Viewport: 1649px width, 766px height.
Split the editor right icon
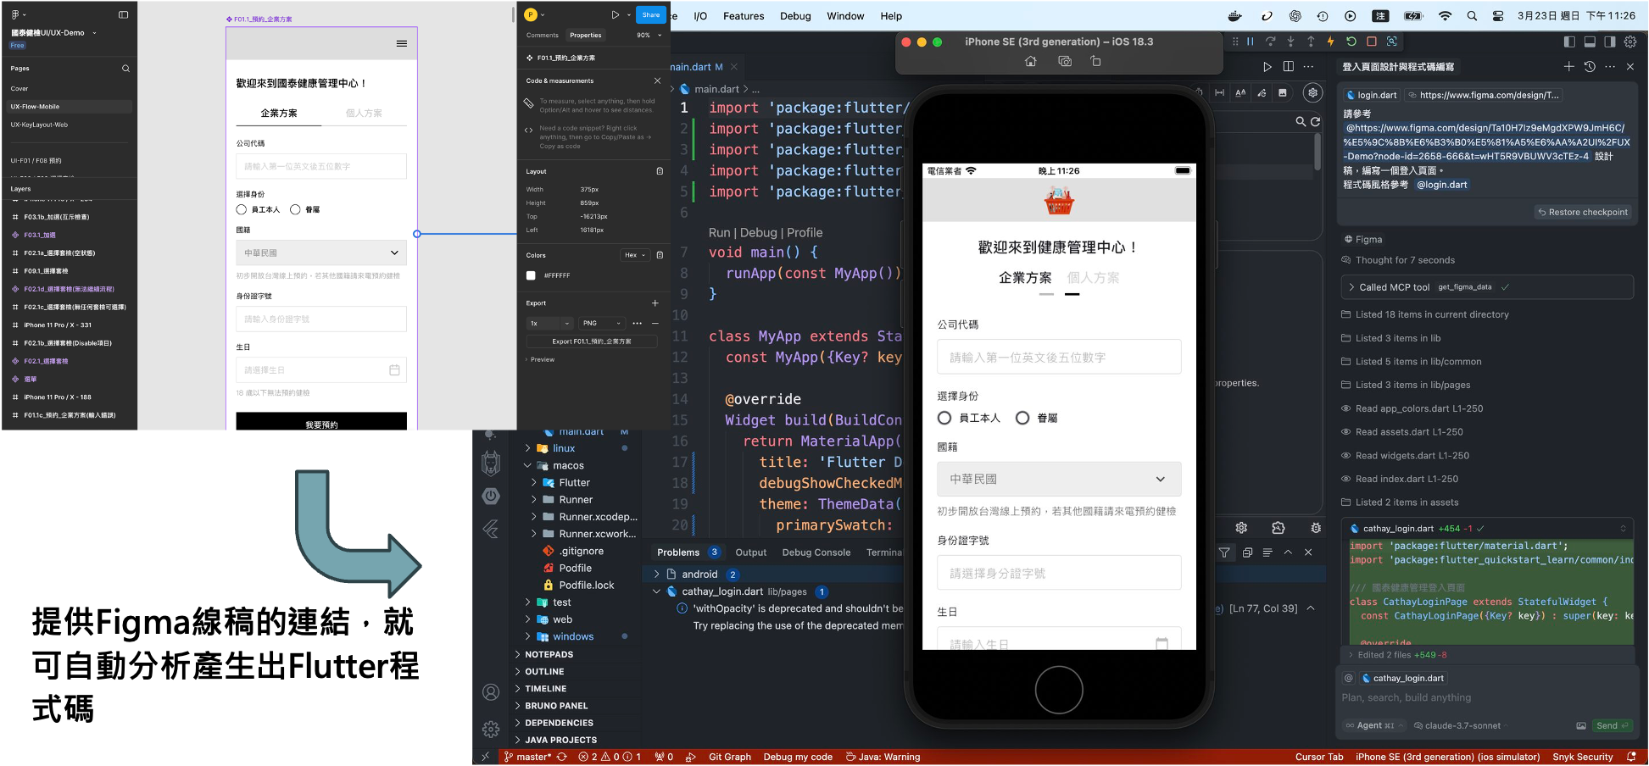(x=1289, y=66)
